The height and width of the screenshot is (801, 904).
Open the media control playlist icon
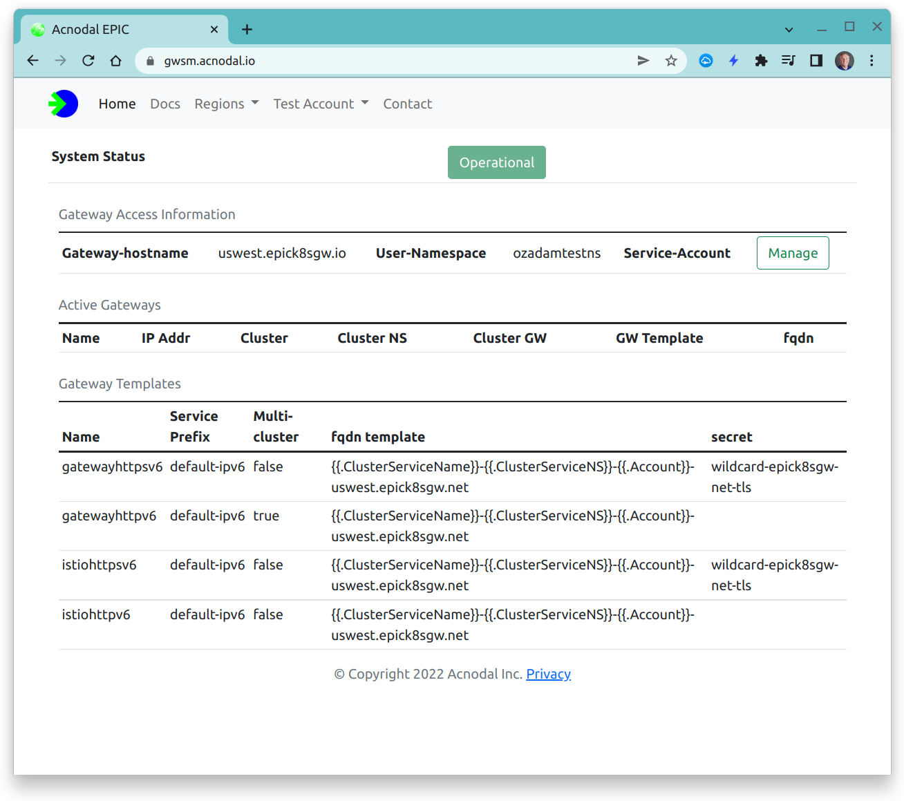(789, 61)
